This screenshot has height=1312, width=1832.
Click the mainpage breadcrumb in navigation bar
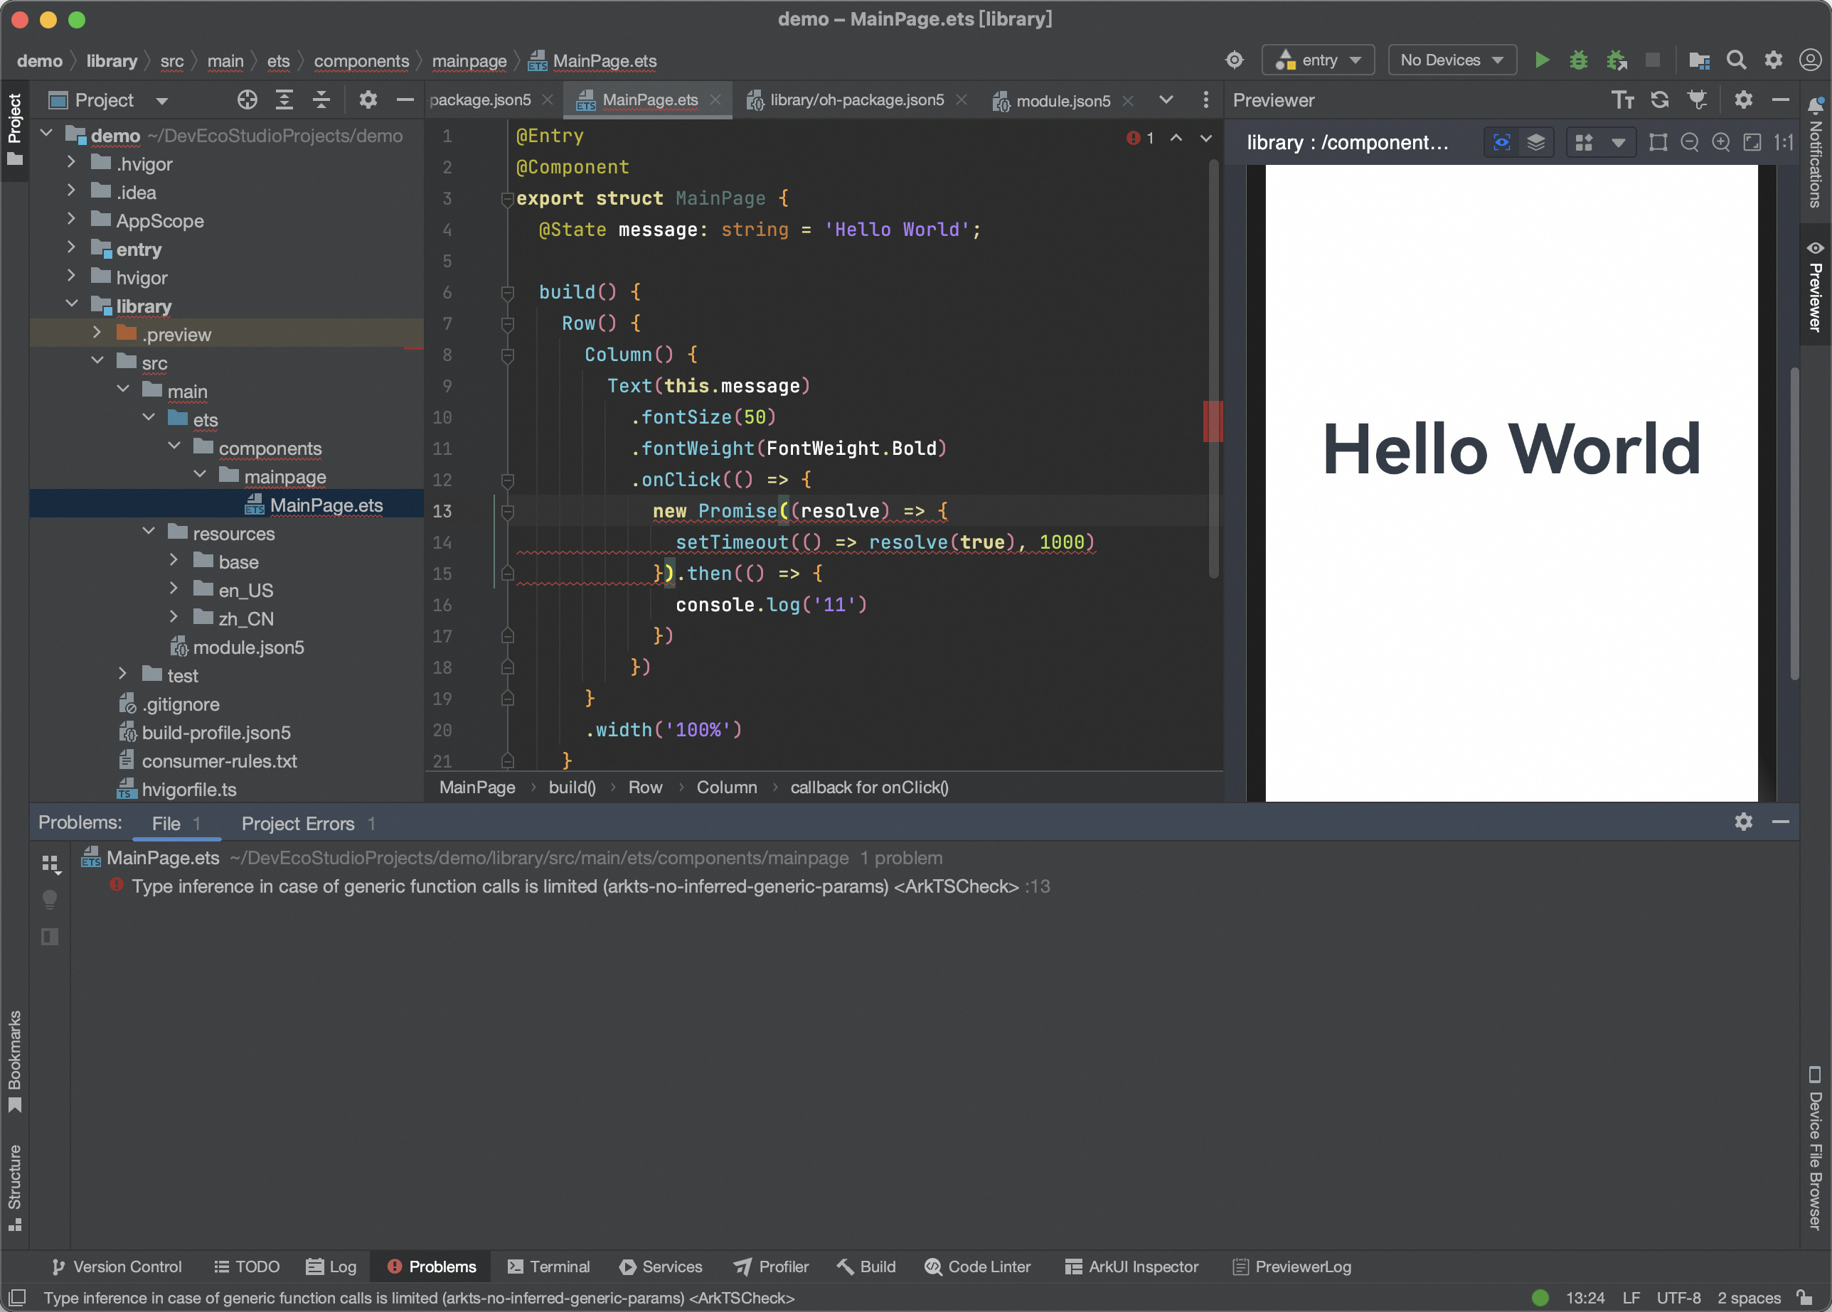click(x=469, y=61)
